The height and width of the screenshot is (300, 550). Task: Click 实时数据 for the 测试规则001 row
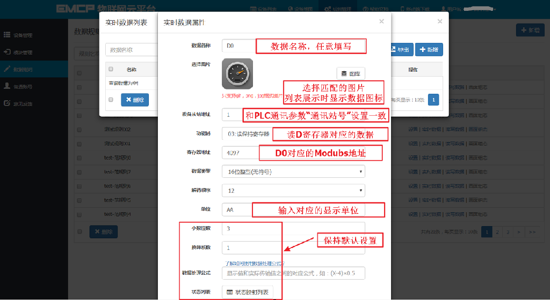click(x=431, y=144)
